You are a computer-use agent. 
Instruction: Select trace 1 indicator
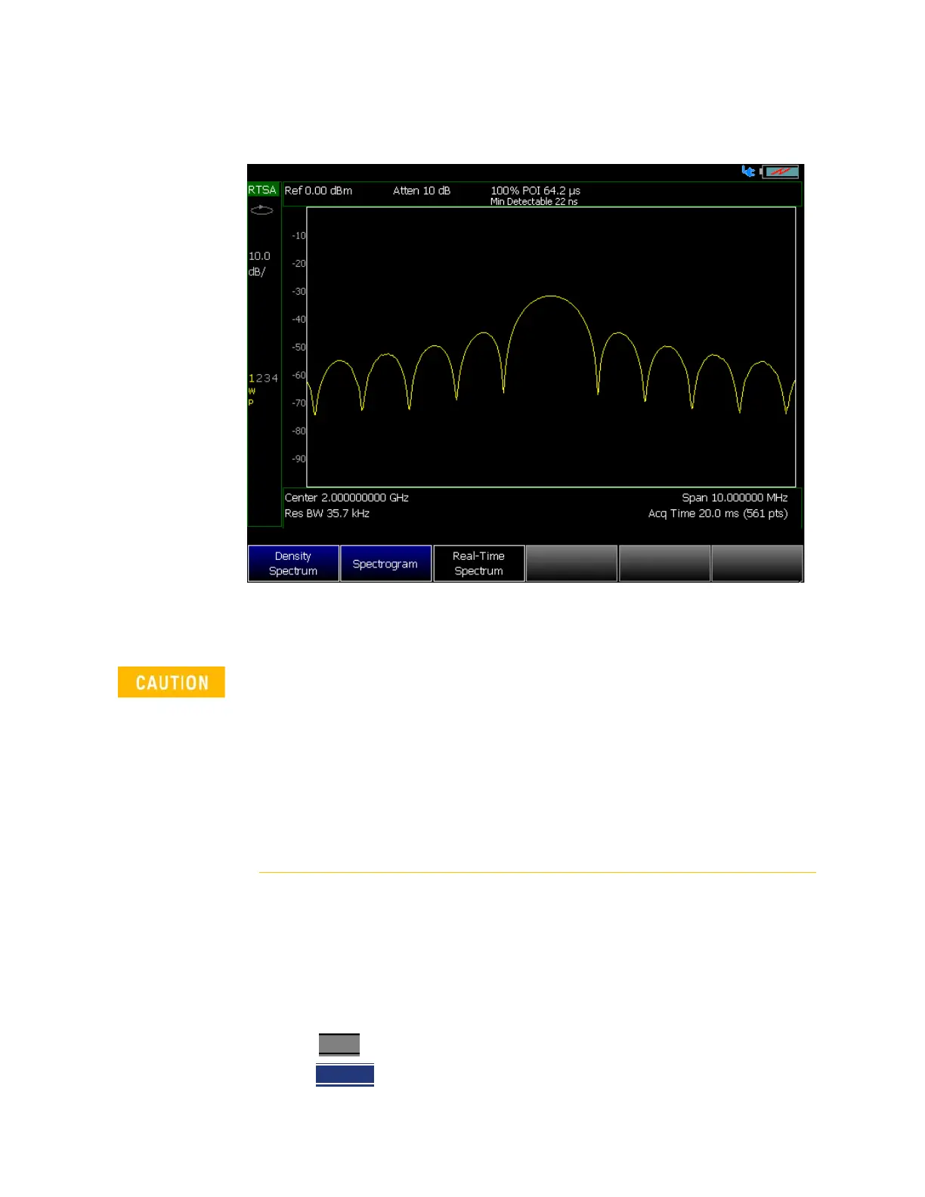[x=251, y=378]
